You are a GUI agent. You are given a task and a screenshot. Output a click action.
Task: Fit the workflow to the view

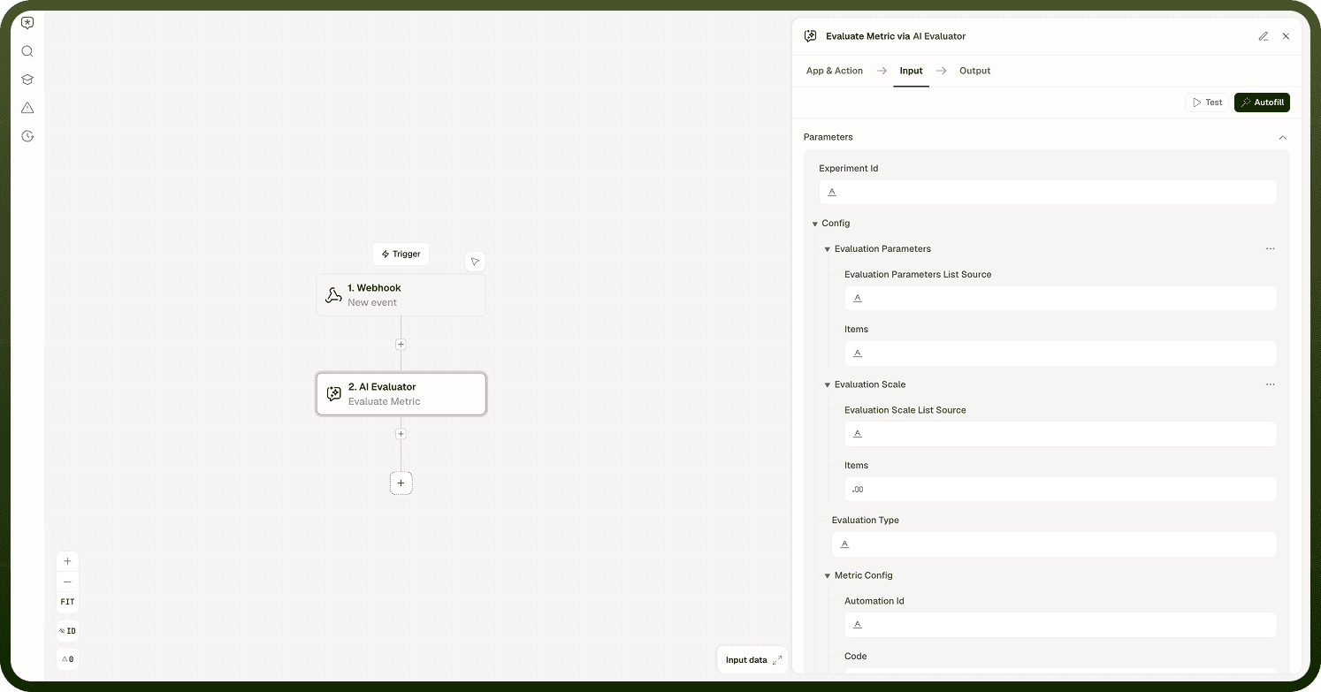[67, 602]
